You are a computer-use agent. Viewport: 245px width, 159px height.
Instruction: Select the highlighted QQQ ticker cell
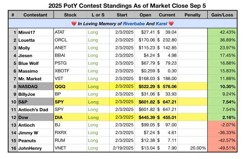pyautogui.click(x=70, y=86)
